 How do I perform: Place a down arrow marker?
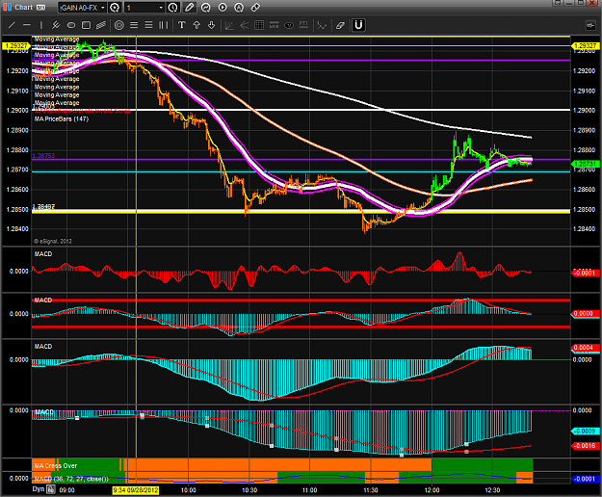pyautogui.click(x=212, y=25)
